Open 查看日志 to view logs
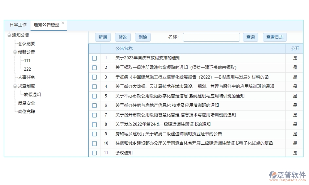 [274, 37]
